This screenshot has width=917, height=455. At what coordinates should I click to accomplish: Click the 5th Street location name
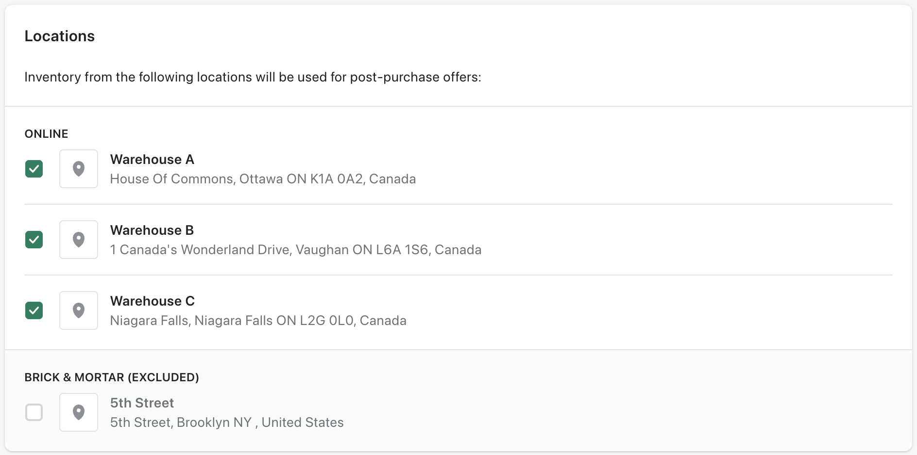tap(142, 403)
